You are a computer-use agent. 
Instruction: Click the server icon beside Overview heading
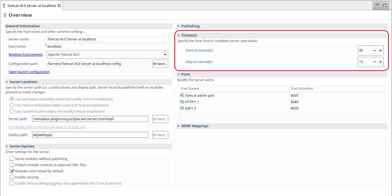click(x=5, y=15)
